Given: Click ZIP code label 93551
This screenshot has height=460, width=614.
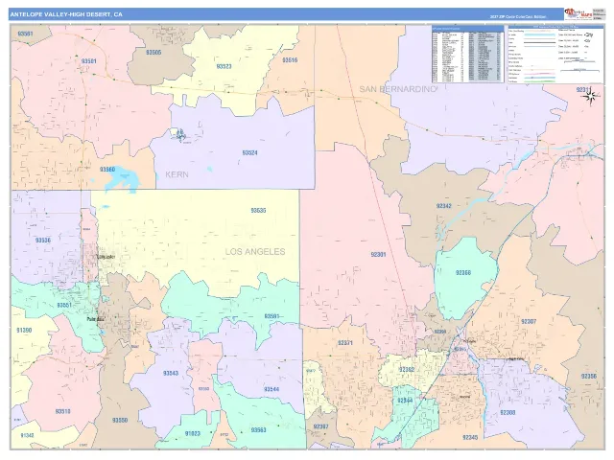Looking at the screenshot, I should coord(64,305).
